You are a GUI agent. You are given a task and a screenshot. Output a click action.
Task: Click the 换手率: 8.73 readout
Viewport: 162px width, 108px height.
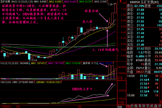click(90, 63)
